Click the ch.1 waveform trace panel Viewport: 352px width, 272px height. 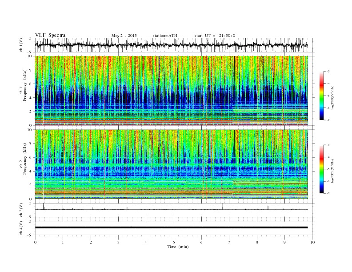coord(175,45)
